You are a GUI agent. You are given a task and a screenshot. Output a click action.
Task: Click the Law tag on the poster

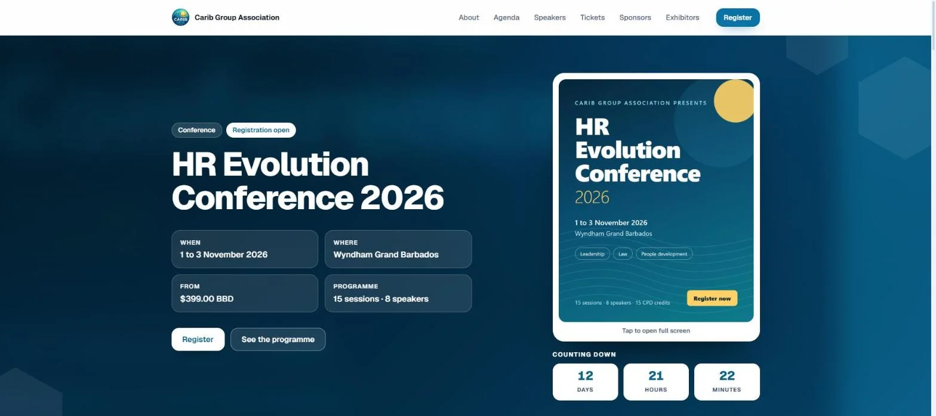pos(623,254)
